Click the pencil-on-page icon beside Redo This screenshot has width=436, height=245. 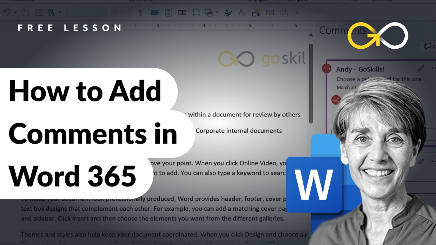pos(39,13)
